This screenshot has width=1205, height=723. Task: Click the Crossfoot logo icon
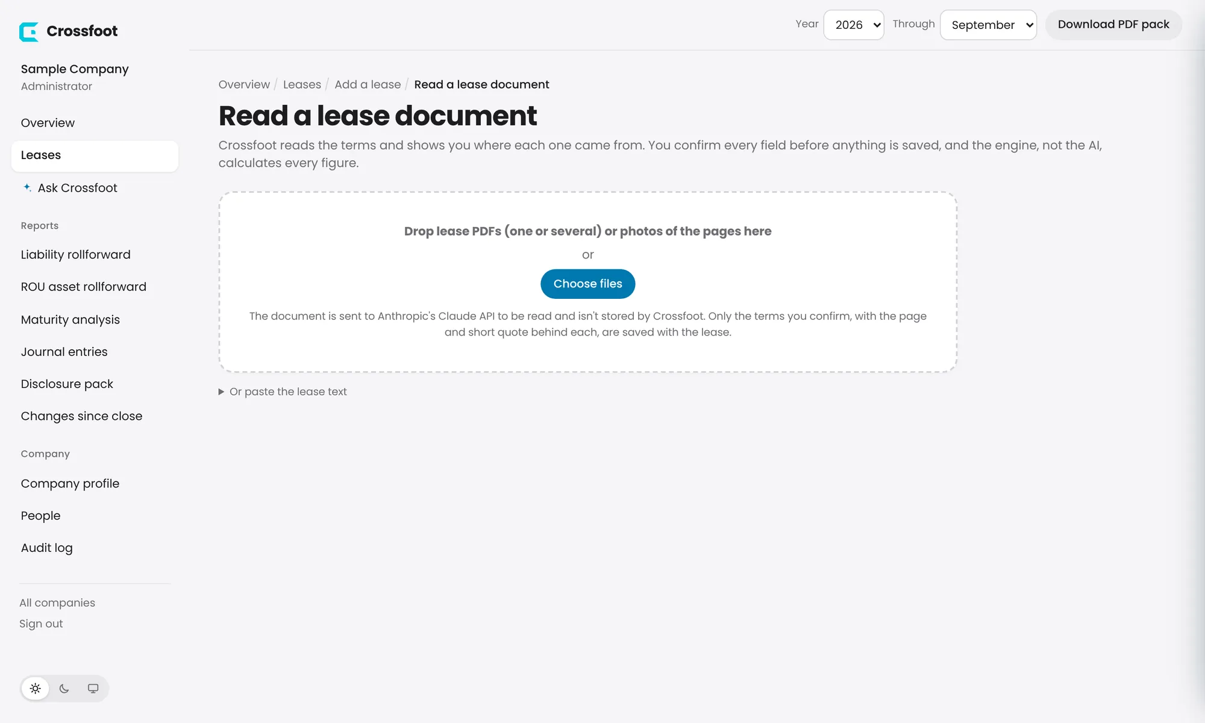pyautogui.click(x=29, y=31)
